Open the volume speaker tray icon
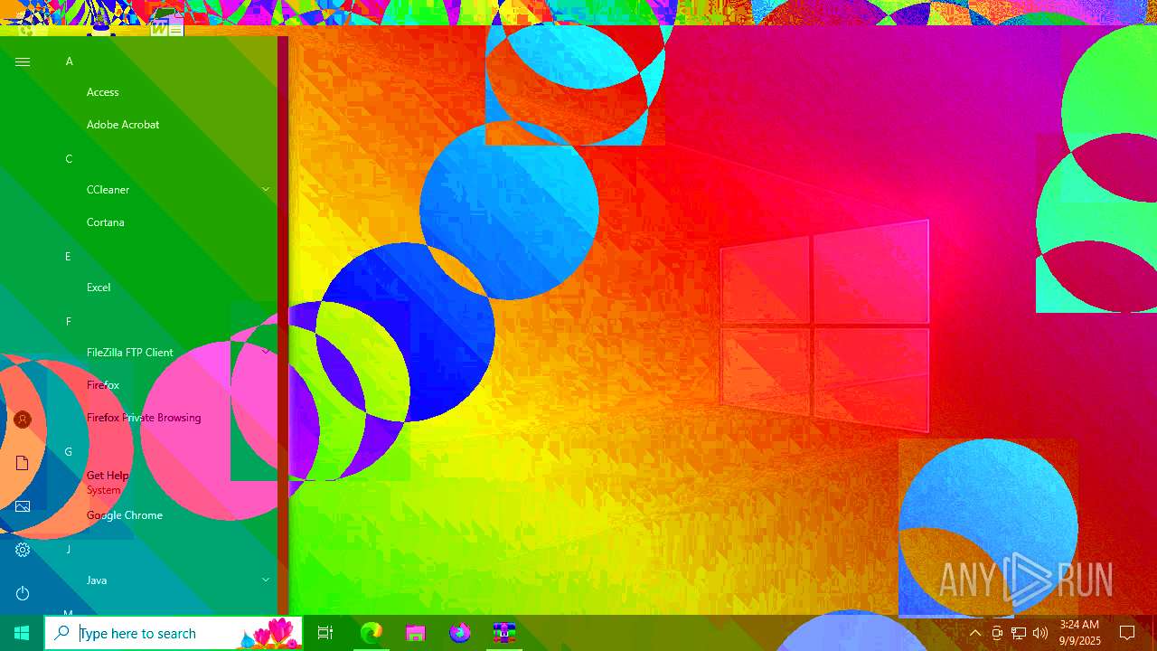 [1040, 633]
